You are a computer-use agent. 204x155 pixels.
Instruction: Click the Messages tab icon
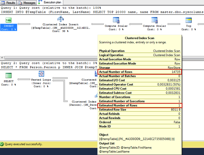pyautogui.click(x=20, y=3)
